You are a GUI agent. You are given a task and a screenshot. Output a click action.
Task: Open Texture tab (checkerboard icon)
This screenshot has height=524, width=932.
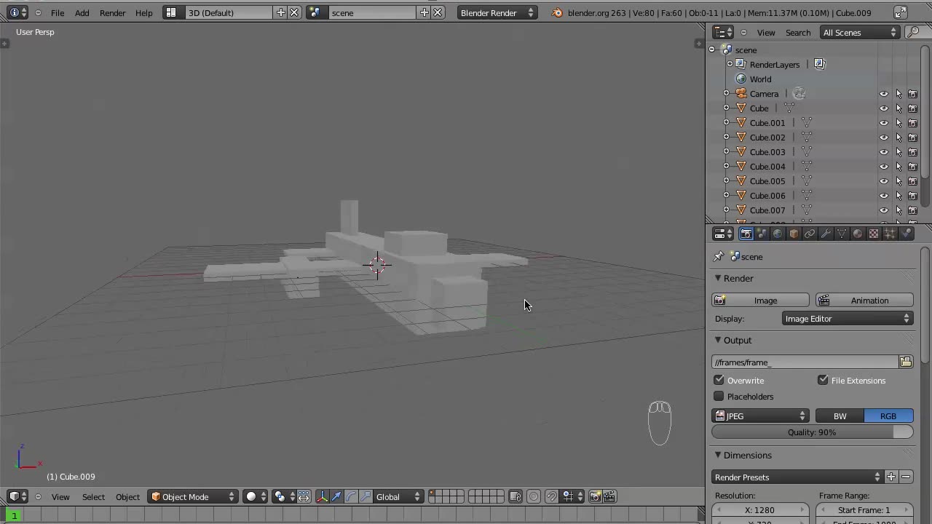[874, 234]
